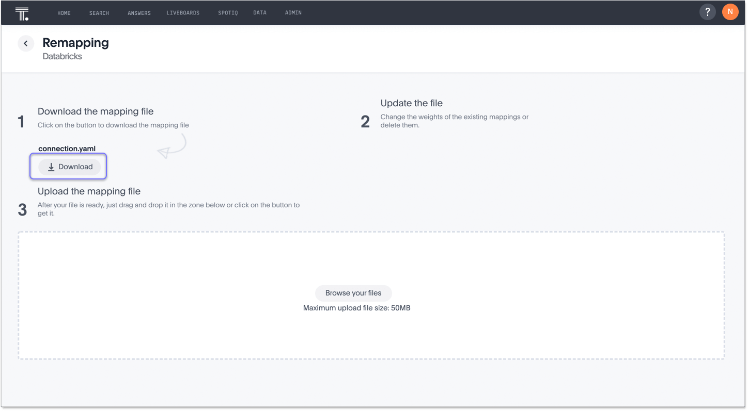Select the HOME menu item
Screen dimensions: 748x411
tap(64, 12)
